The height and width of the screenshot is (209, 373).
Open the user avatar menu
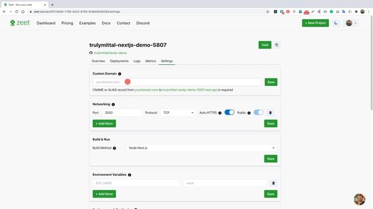pos(351,23)
